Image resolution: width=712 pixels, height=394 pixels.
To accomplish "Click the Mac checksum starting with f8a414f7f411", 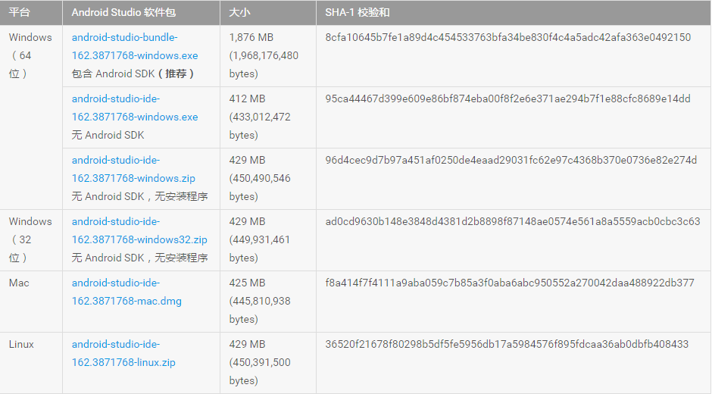I will (509, 283).
